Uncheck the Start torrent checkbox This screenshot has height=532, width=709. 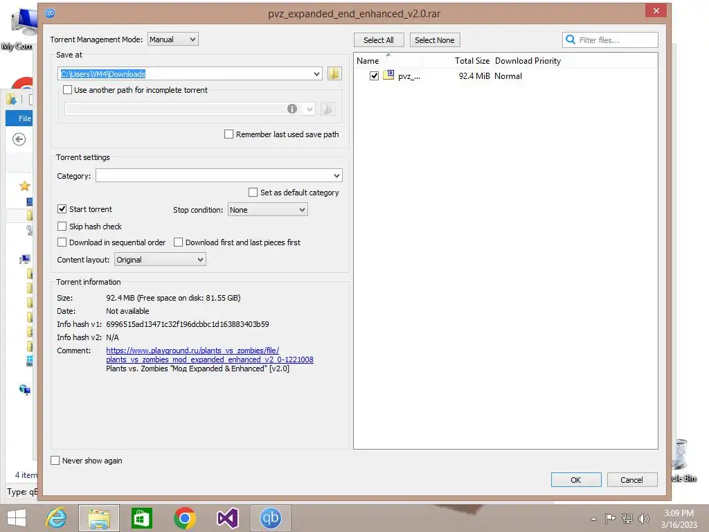[62, 209]
